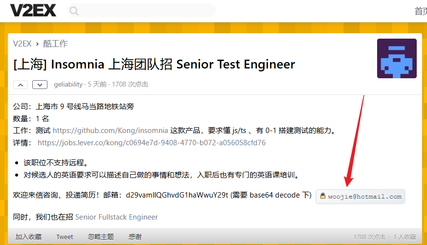The image size is (427, 245).
Task: Open geliability's user profile
Action: (68, 85)
